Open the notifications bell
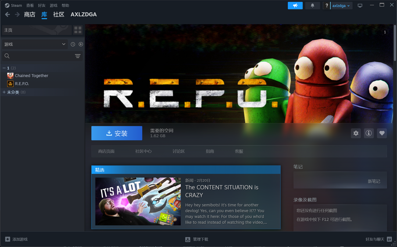The width and height of the screenshot is (397, 247). (x=312, y=5)
